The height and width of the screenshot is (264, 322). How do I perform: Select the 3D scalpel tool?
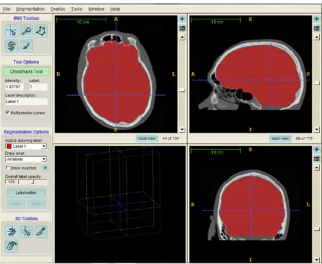(x=41, y=231)
